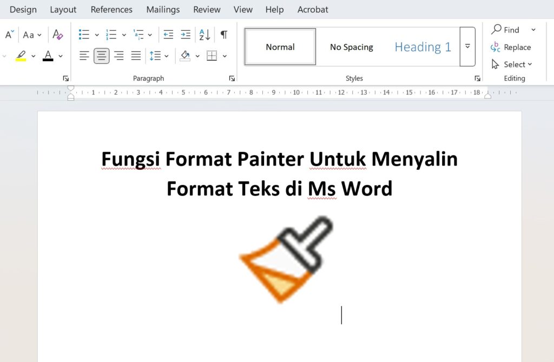Toggle Align Right

point(118,56)
